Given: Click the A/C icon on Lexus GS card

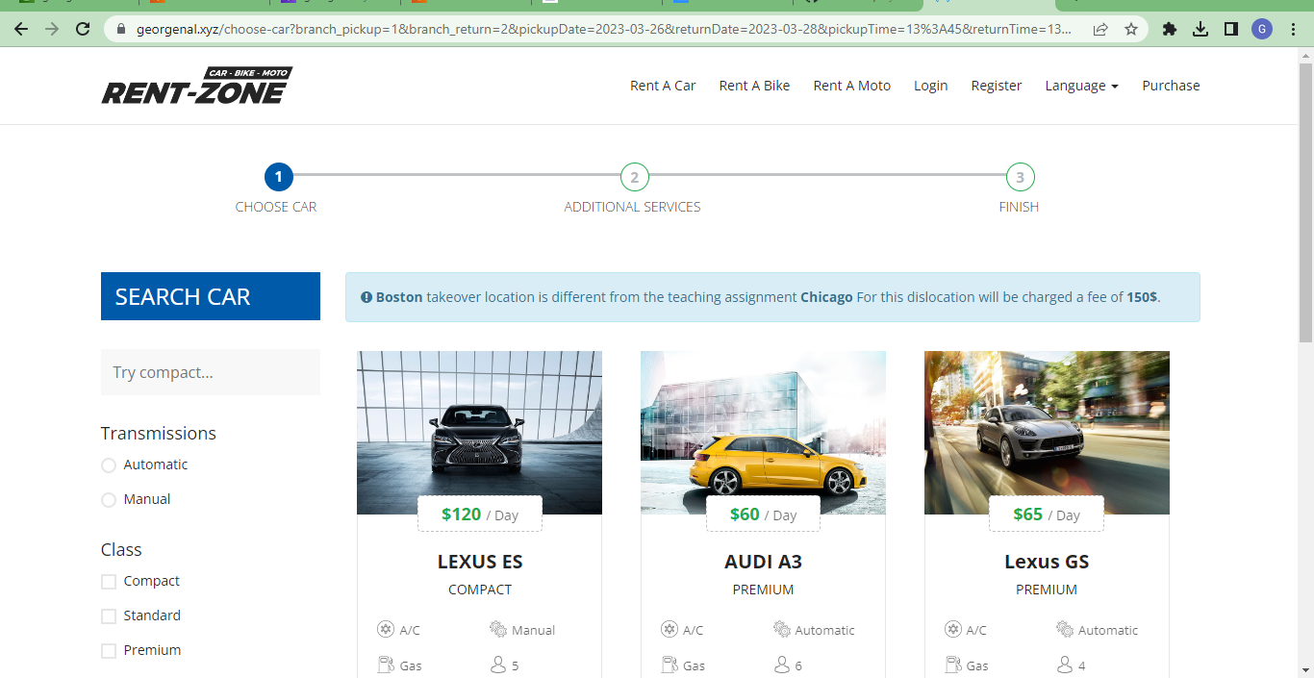Looking at the screenshot, I should [952, 629].
